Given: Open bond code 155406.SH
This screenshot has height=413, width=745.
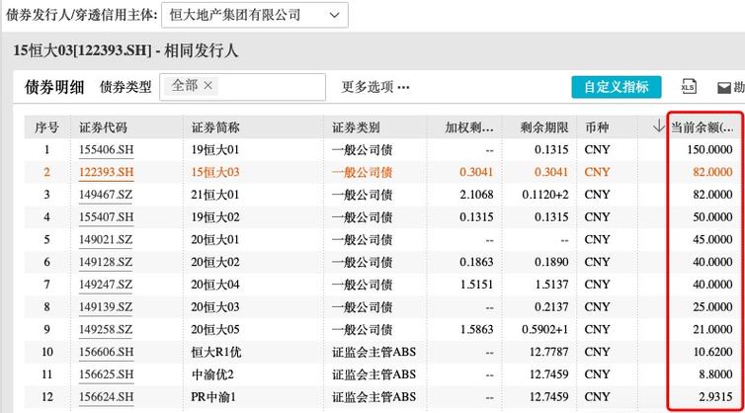Looking at the screenshot, I should coord(107,150).
